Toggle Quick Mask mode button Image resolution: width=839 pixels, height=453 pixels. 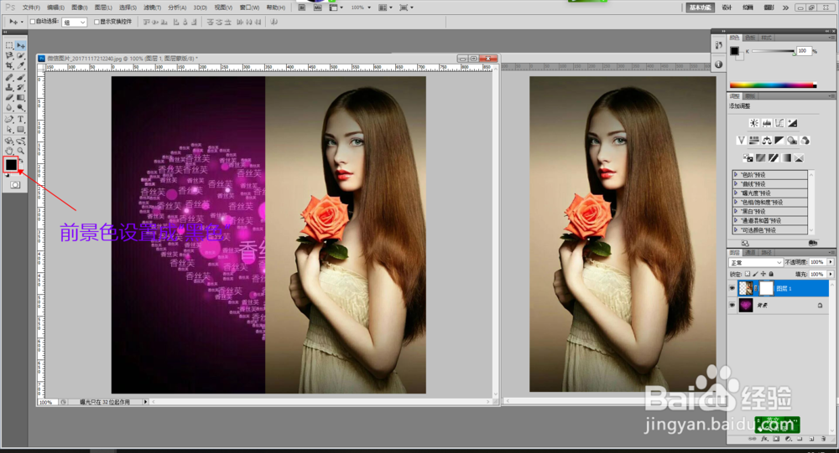(x=15, y=184)
